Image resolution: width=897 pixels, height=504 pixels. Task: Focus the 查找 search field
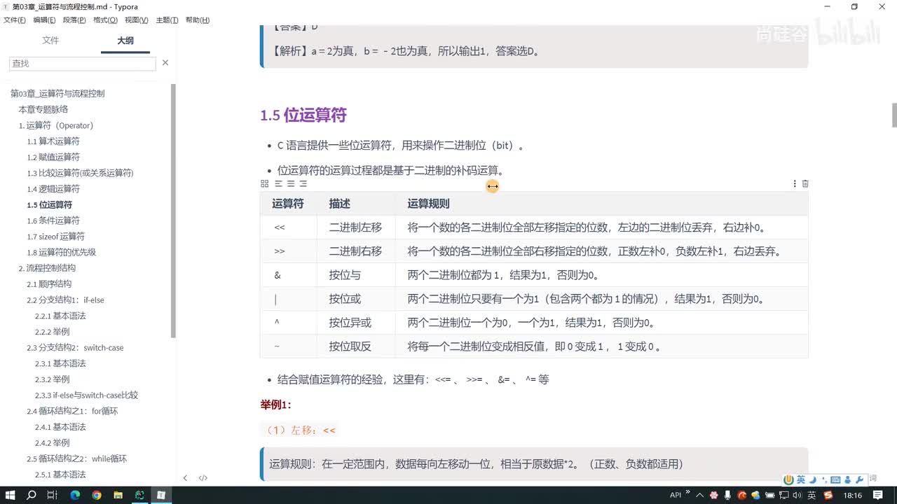(x=83, y=63)
